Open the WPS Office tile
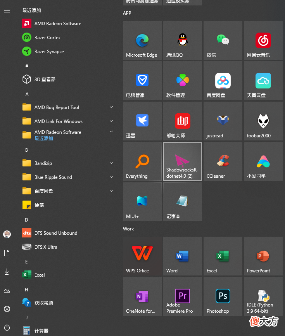285x336 pixels. tap(142, 256)
